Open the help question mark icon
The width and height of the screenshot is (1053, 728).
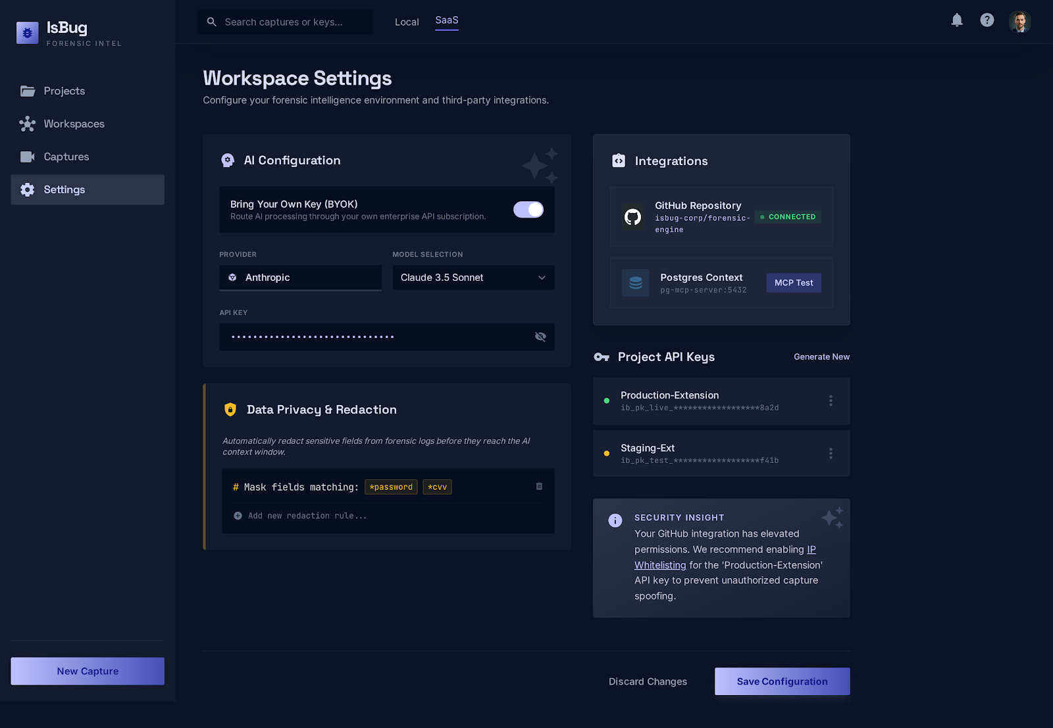[x=987, y=20]
